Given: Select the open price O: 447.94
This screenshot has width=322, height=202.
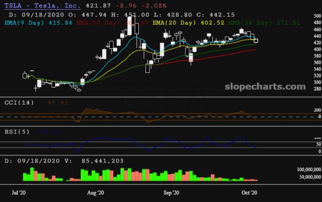Looking at the screenshot, I should coord(88,15).
